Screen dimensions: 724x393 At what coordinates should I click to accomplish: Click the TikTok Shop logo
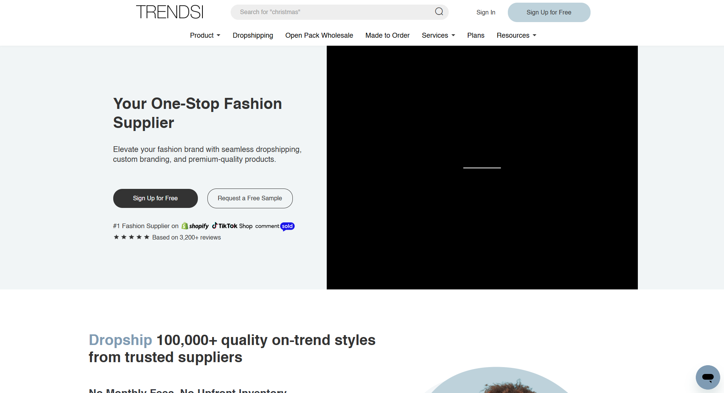tap(232, 226)
